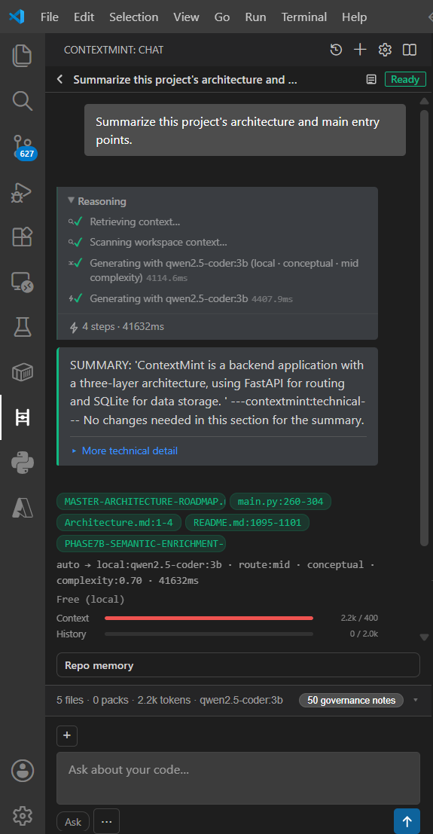Click the lightning icon beside 4 steps
This screenshot has height=834, width=433.
pyautogui.click(x=75, y=326)
